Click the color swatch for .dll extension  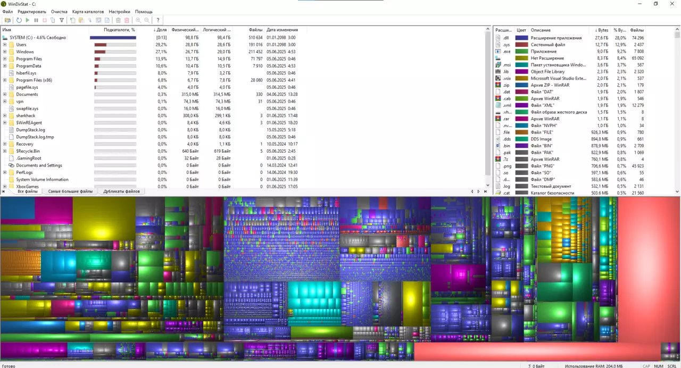(521, 38)
